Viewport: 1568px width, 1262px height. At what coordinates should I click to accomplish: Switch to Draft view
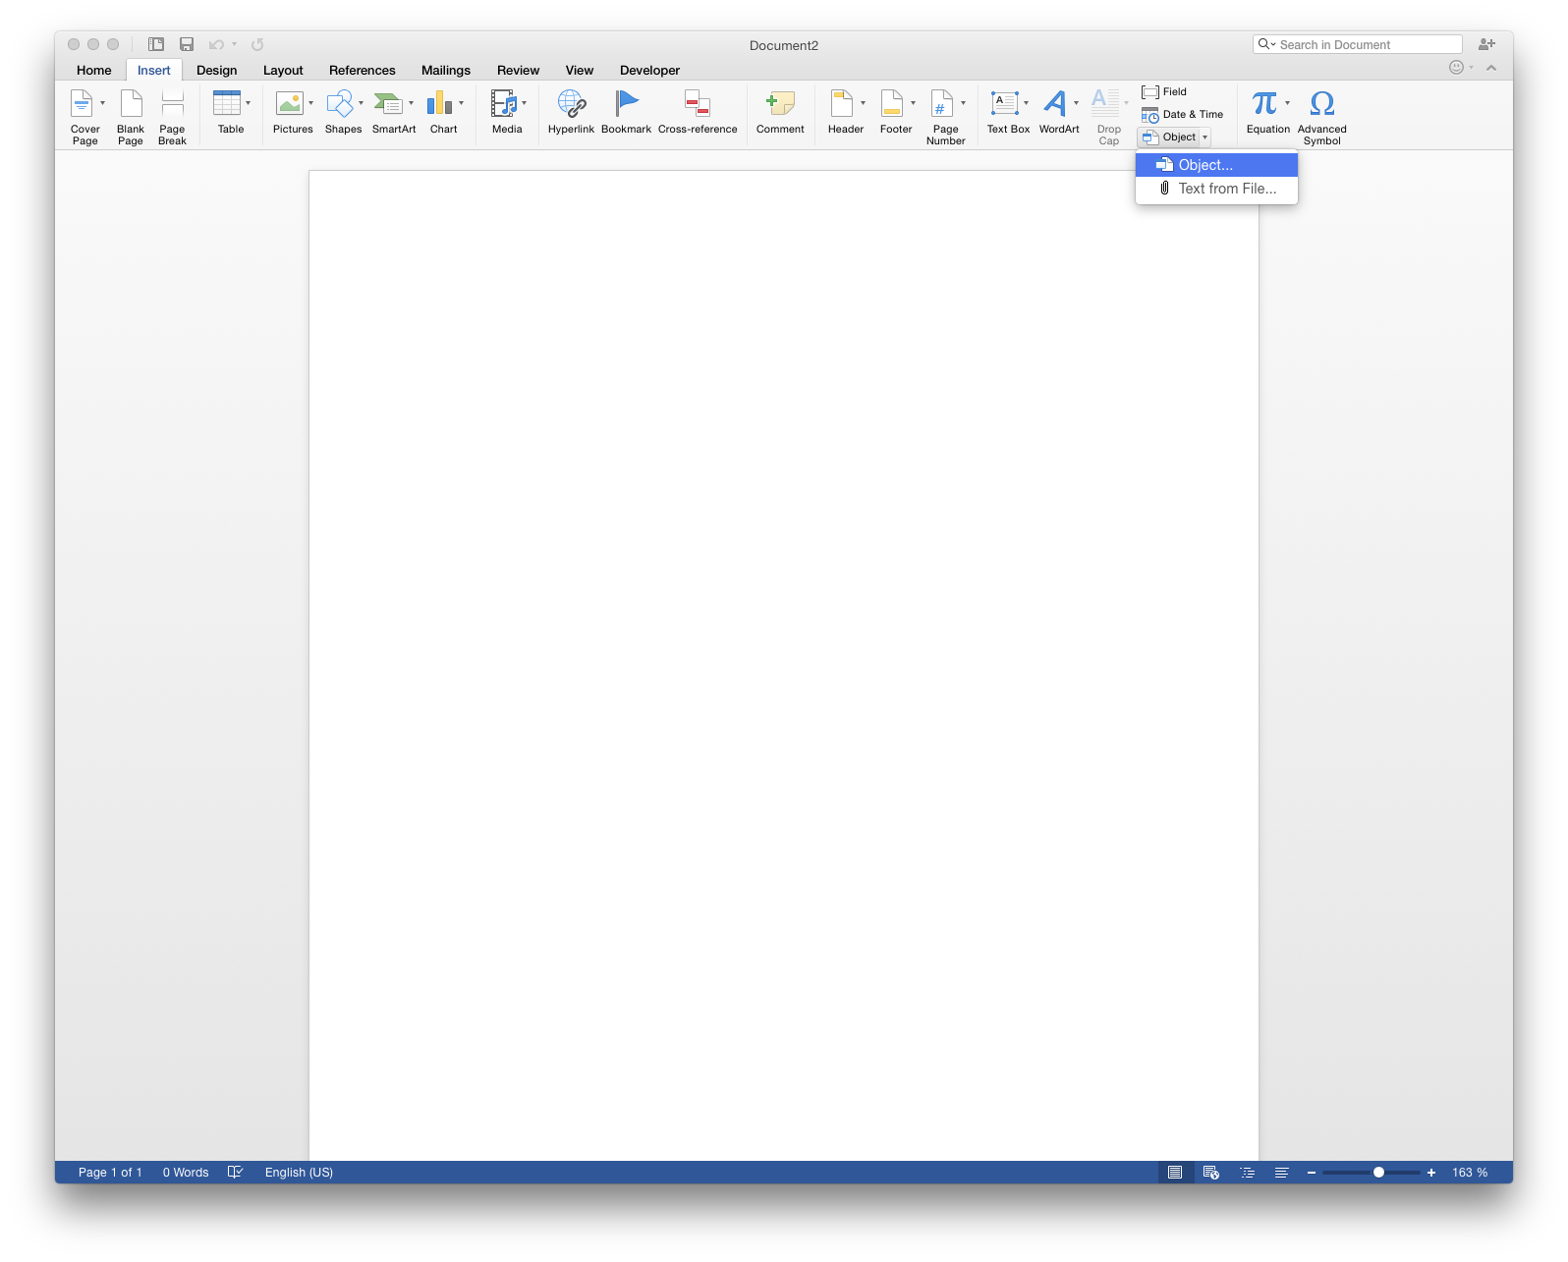[x=1281, y=1173]
